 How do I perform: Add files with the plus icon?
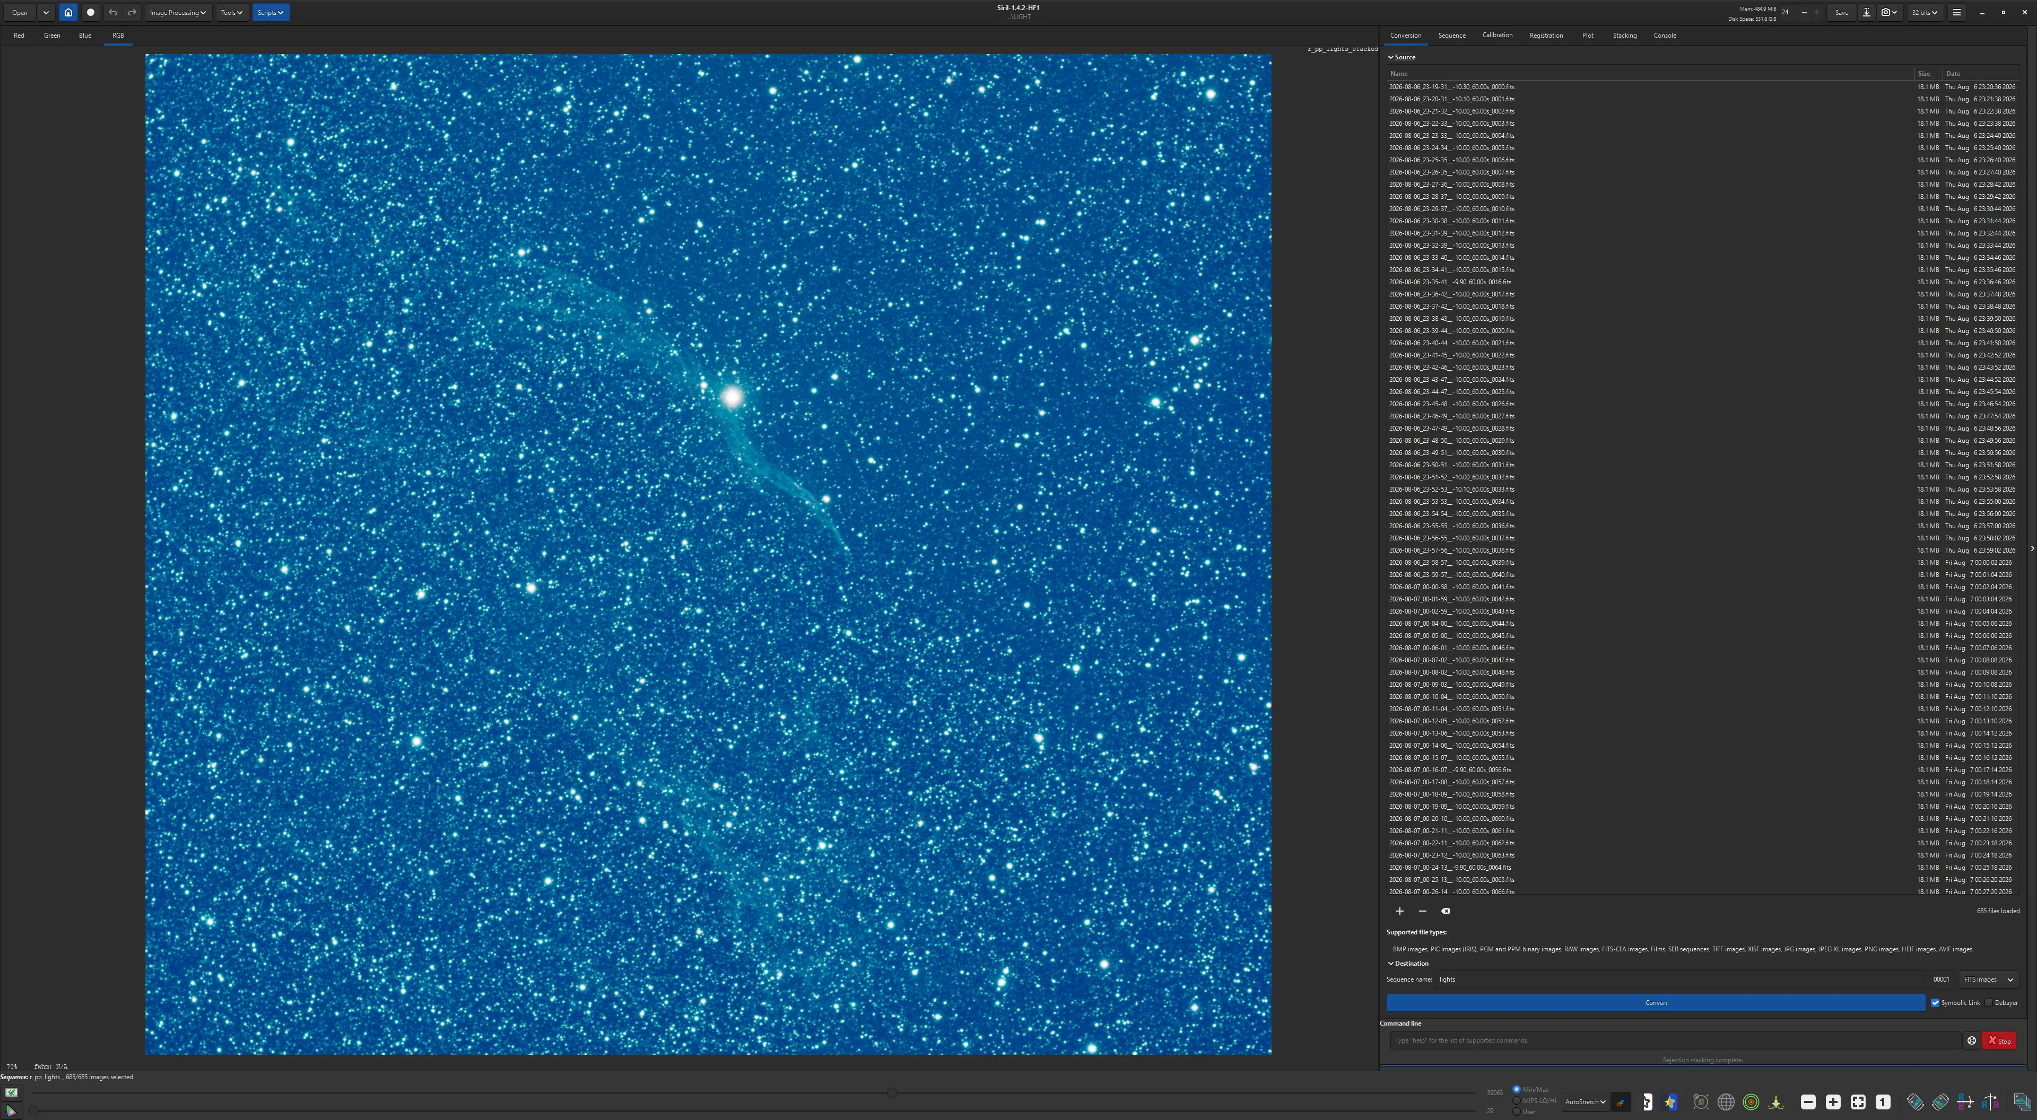[1400, 912]
